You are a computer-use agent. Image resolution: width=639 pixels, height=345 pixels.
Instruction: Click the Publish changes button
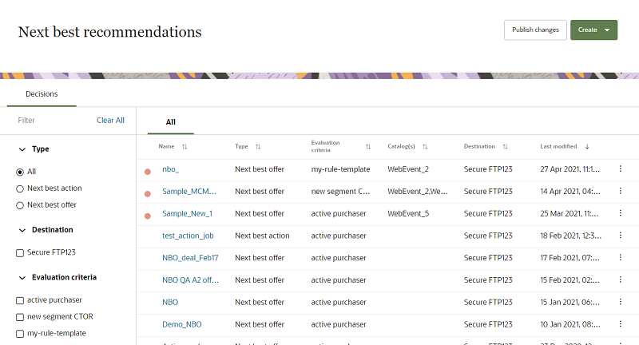[x=535, y=30]
